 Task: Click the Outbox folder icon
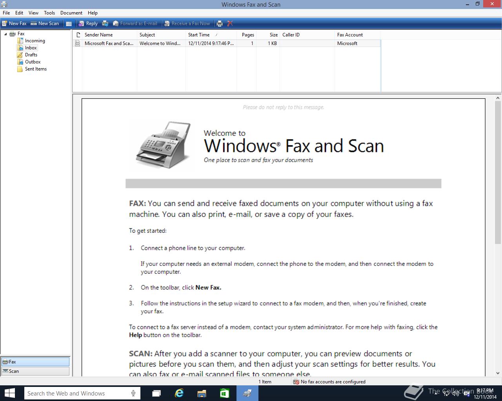[x=20, y=62]
